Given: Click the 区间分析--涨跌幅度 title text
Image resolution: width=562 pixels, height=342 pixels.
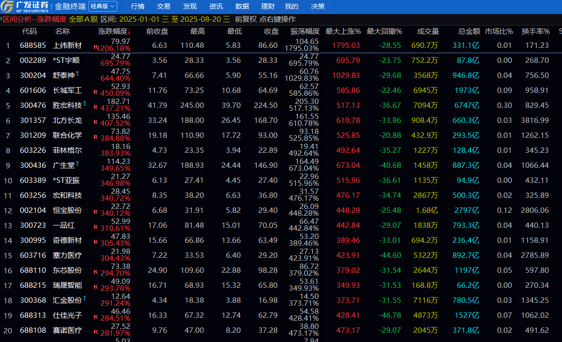Looking at the screenshot, I should click(x=34, y=19).
